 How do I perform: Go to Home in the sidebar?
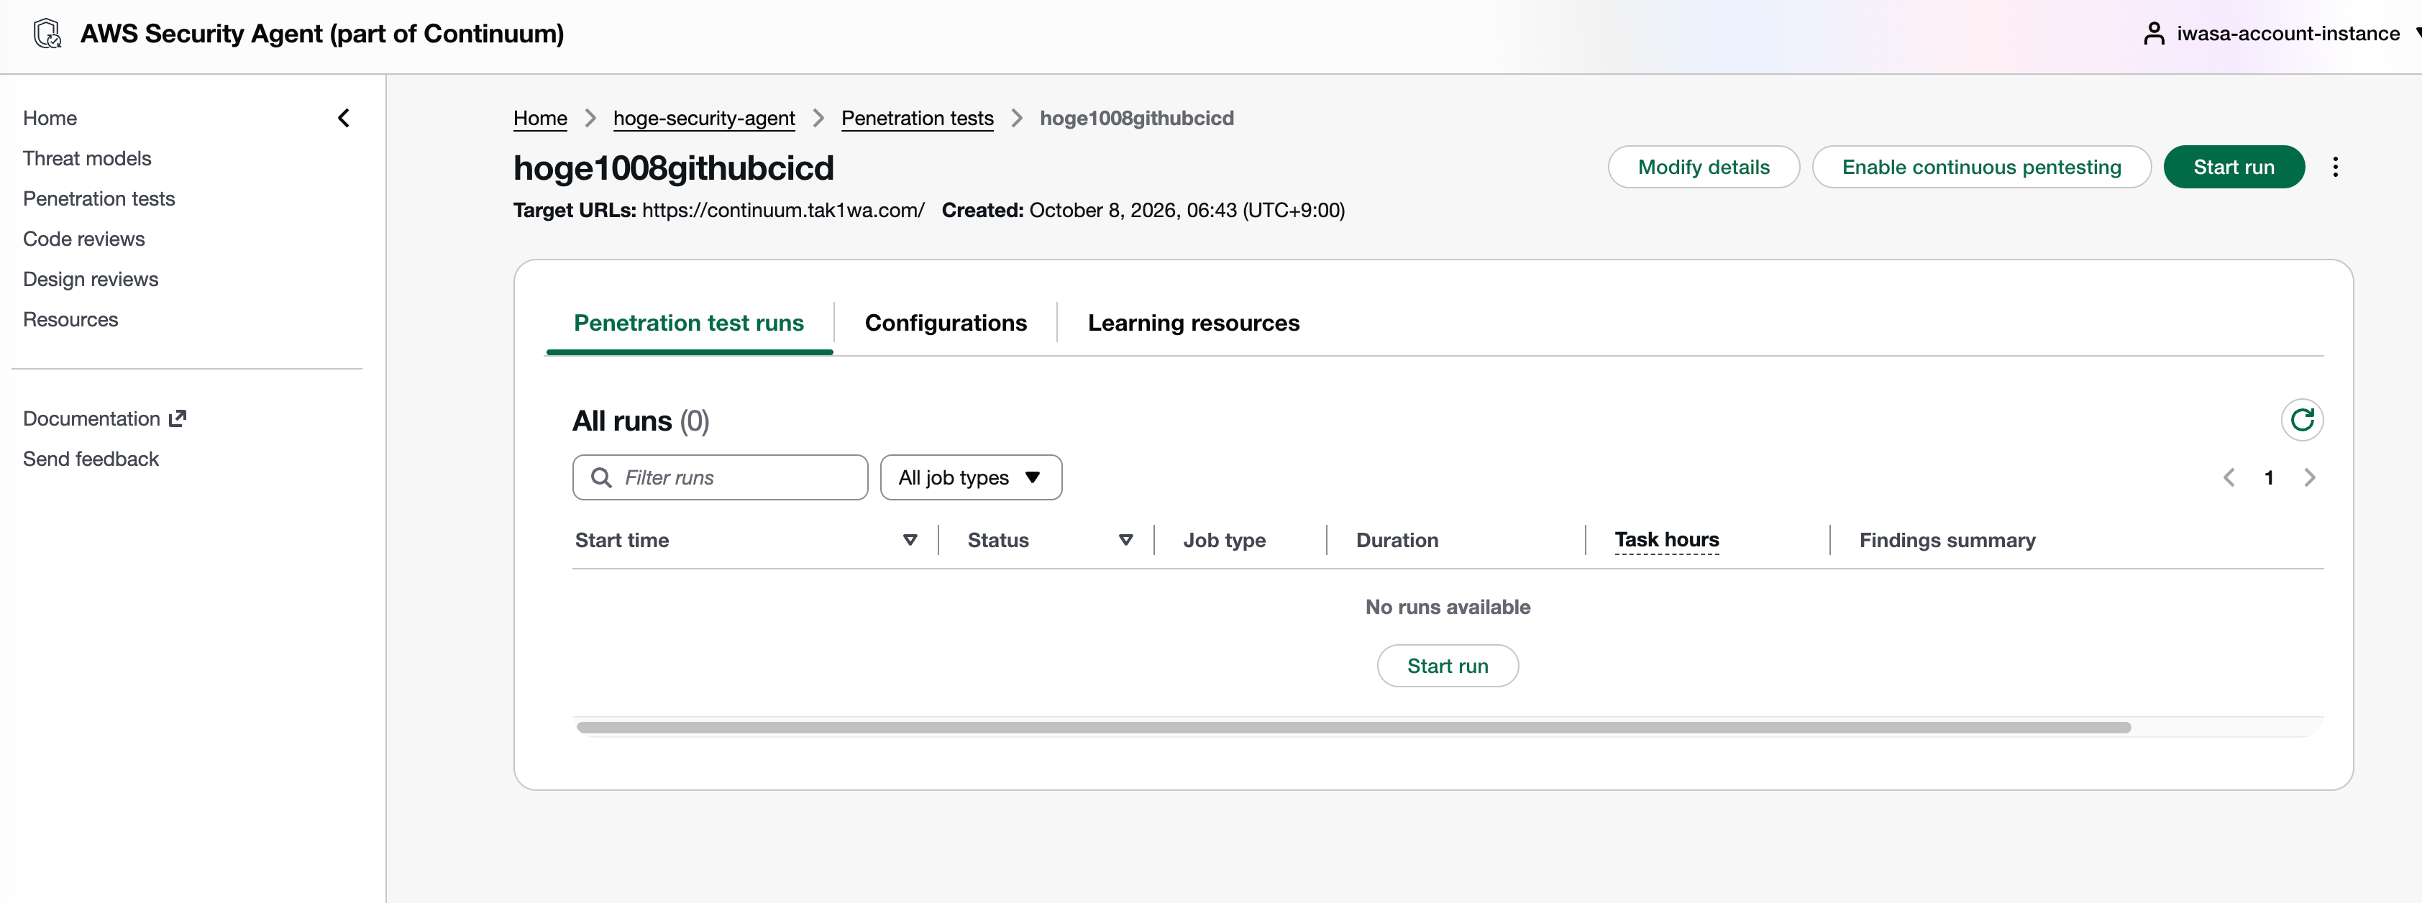(x=50, y=119)
